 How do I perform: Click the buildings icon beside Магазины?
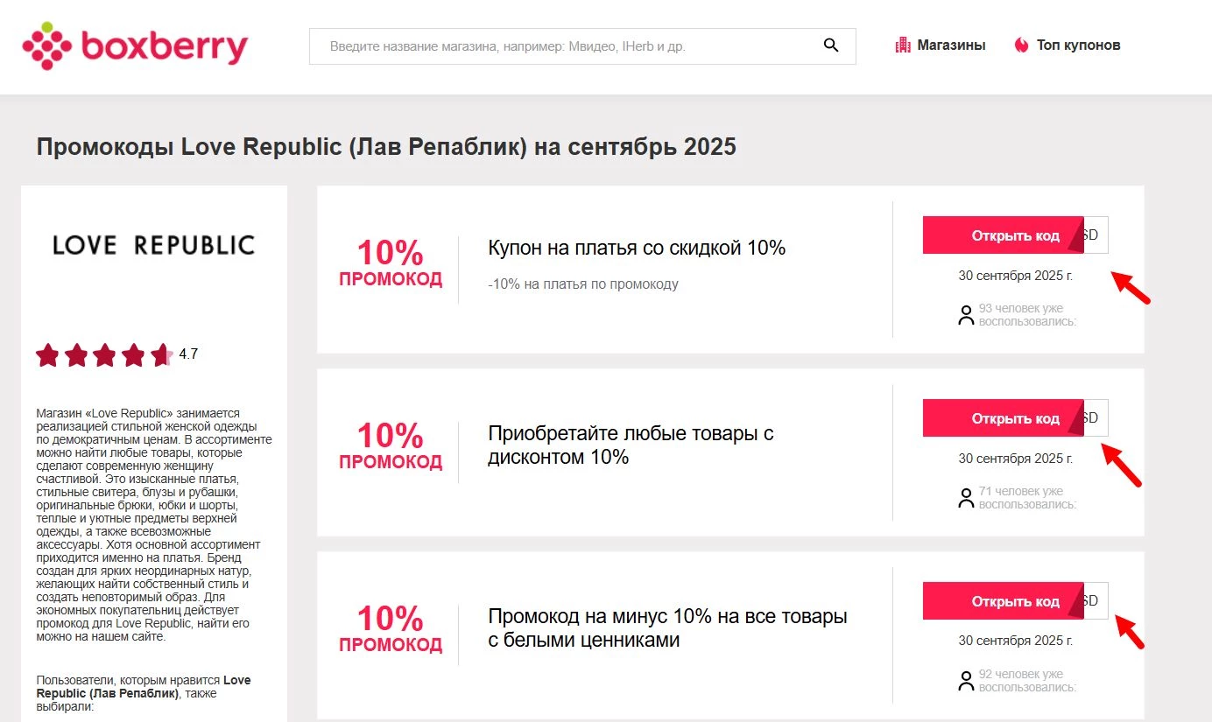902,44
